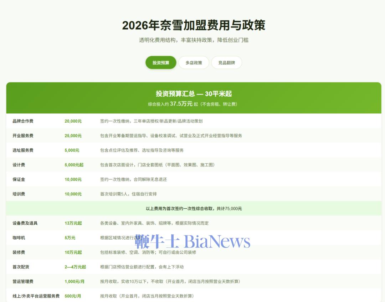Viewport: 385px width, 302px height.
Task: Click the 品牌合作费 row label
Action: [23, 121]
